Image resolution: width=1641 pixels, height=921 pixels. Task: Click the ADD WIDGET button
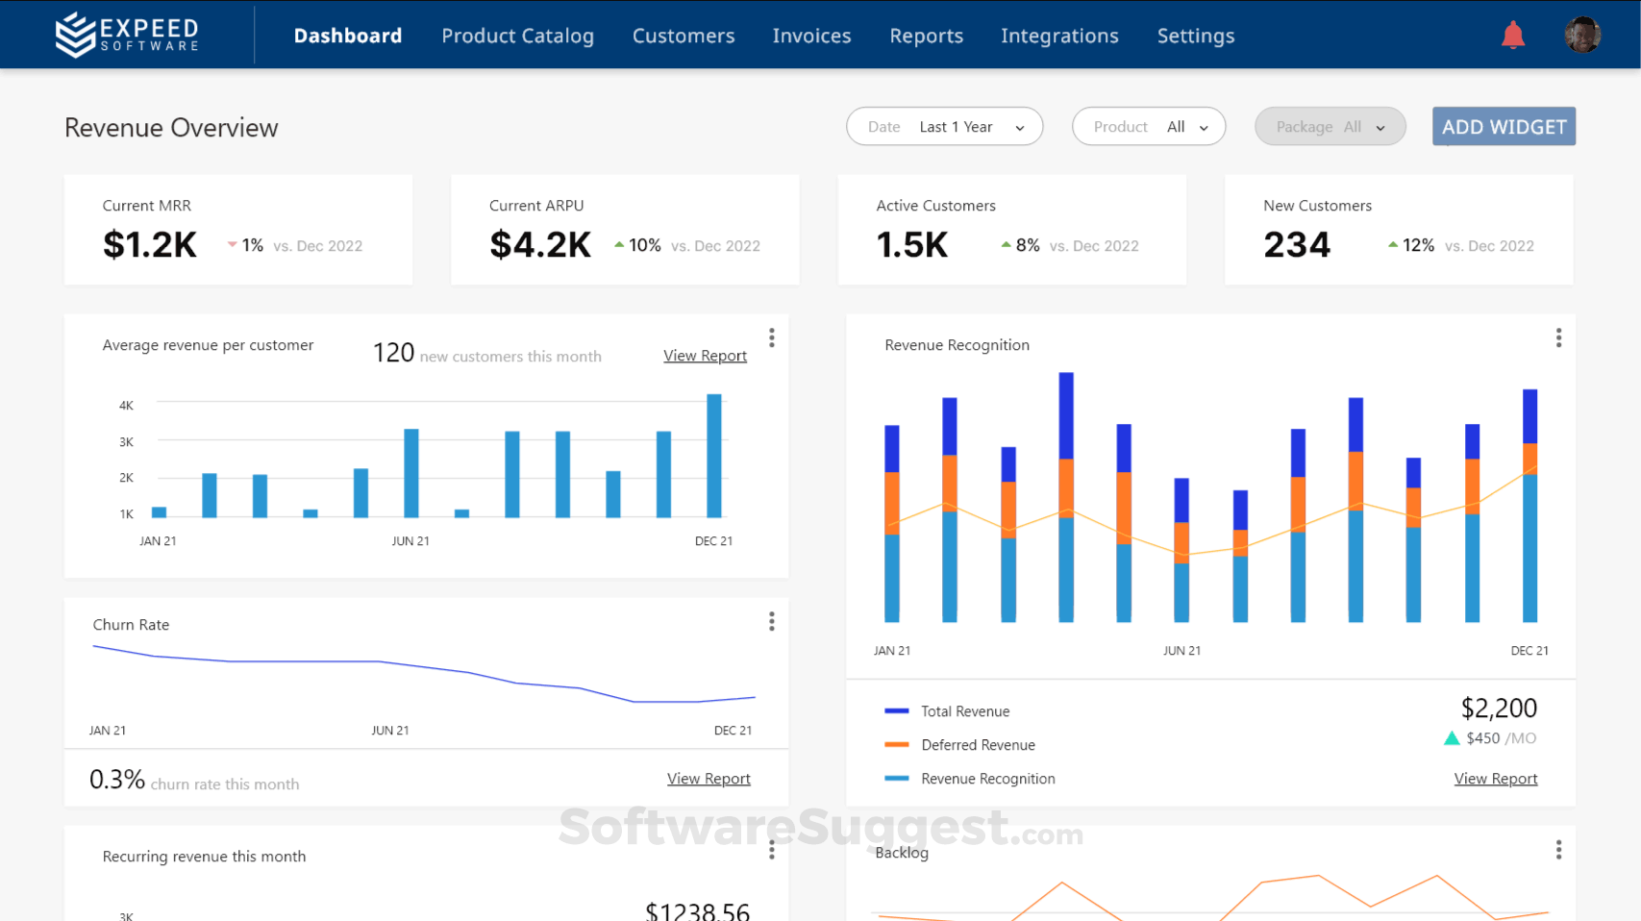pos(1503,126)
